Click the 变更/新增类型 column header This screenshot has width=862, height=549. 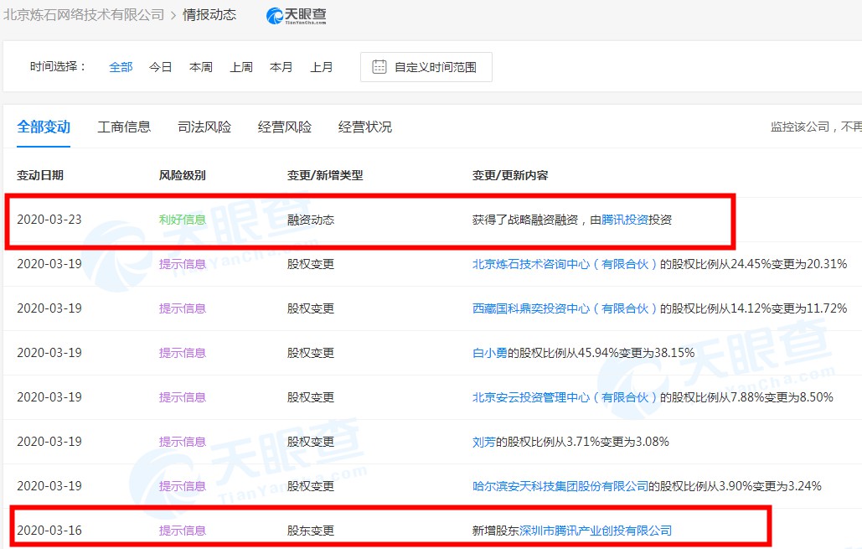point(325,175)
